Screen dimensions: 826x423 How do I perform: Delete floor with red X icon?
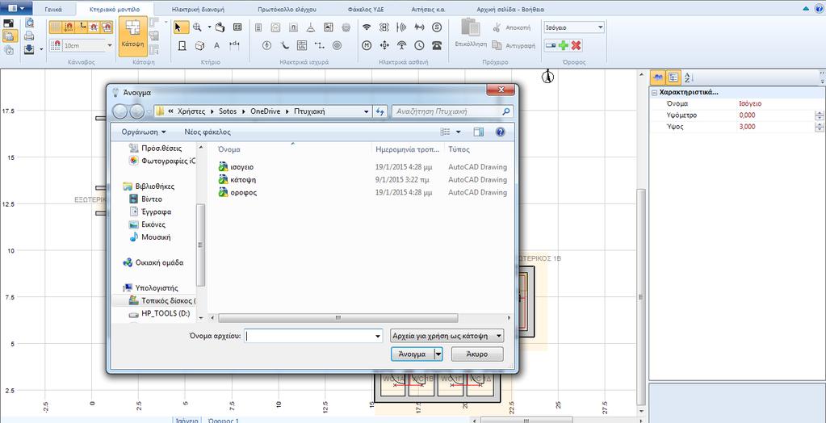point(577,46)
